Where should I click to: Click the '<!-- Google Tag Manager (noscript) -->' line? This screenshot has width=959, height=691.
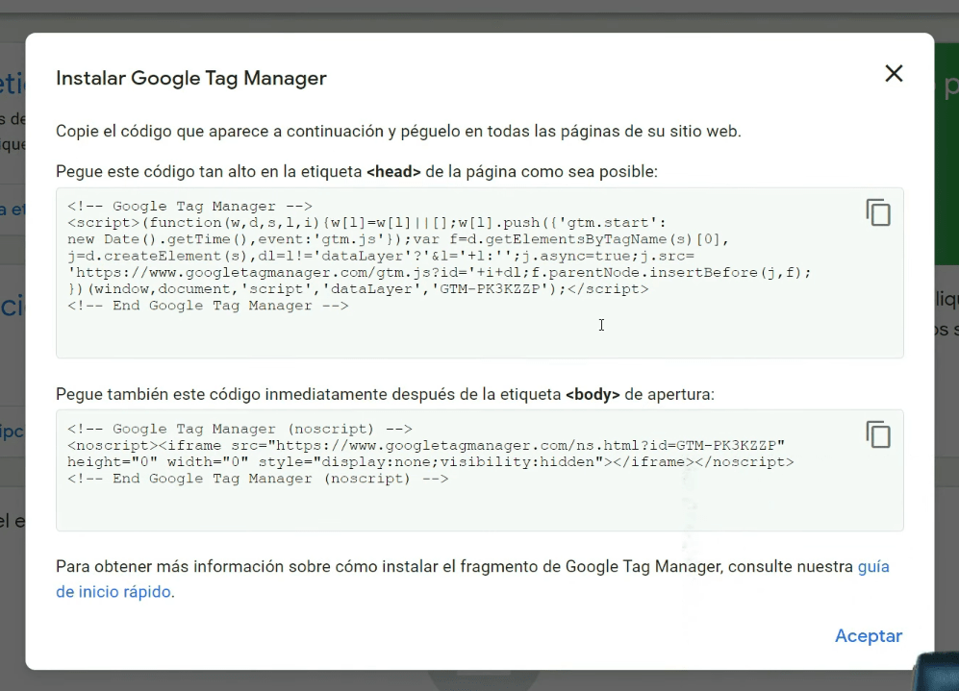point(240,429)
